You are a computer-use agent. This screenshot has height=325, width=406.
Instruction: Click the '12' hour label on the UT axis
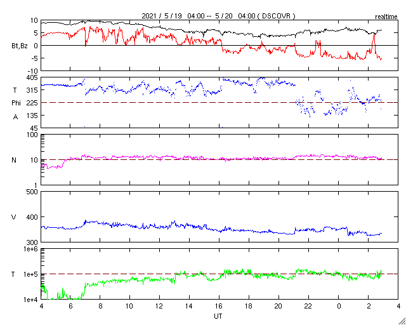click(160, 307)
